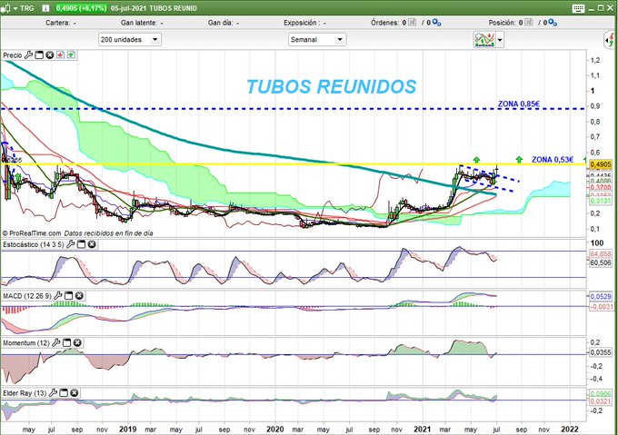Click the info icon next to TRG
This screenshot has width=618, height=435.
coord(45,8)
